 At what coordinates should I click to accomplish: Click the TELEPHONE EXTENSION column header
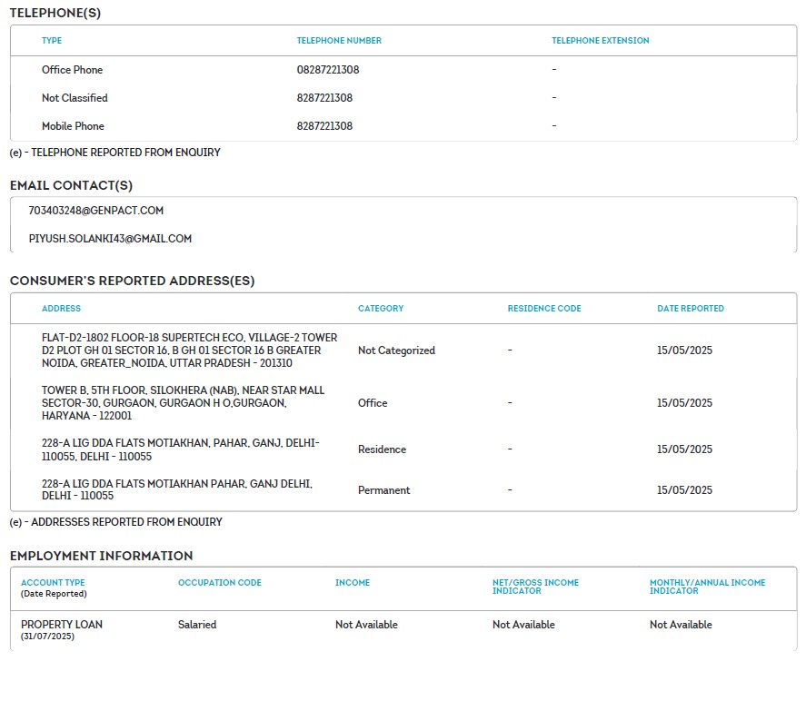pos(600,41)
